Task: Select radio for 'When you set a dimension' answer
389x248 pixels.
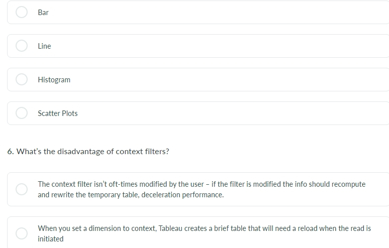Action: click(22, 233)
